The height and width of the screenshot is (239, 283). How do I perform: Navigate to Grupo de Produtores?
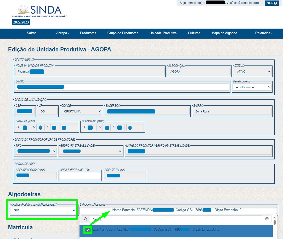[123, 33]
